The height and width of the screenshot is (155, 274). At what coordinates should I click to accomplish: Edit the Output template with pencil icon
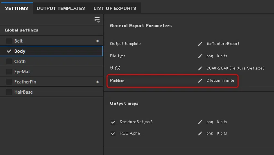point(200,44)
